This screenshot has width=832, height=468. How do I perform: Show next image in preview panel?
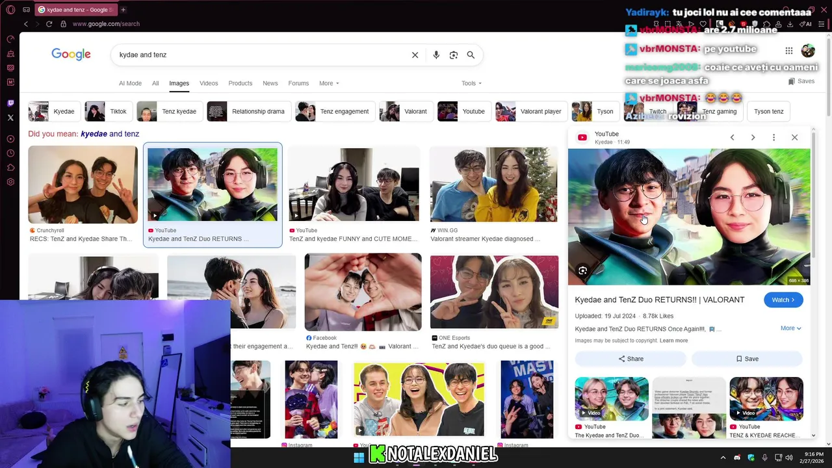753,137
